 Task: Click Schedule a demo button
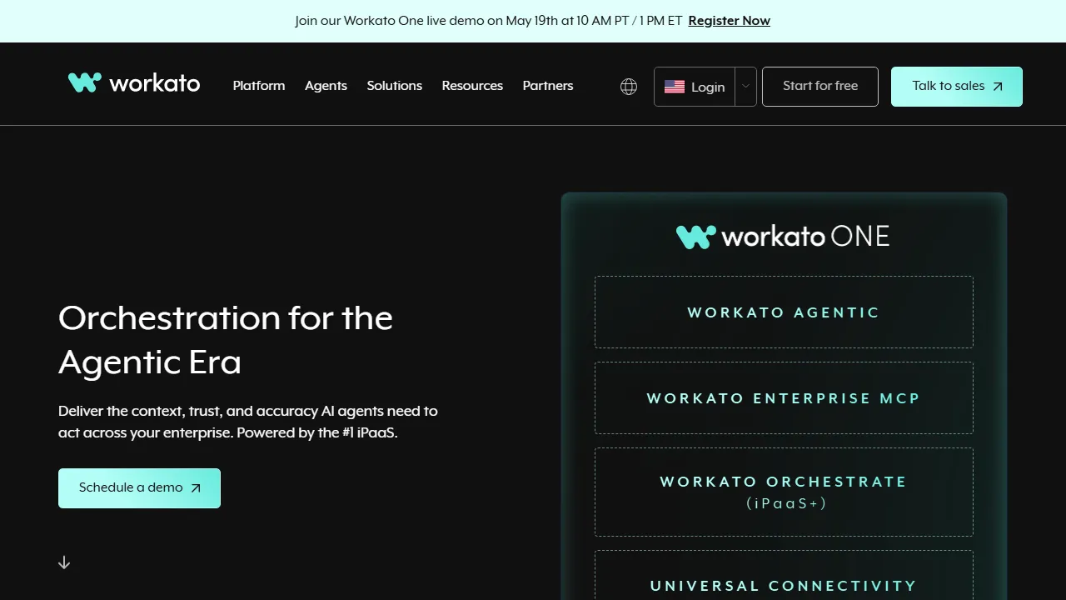pos(139,488)
